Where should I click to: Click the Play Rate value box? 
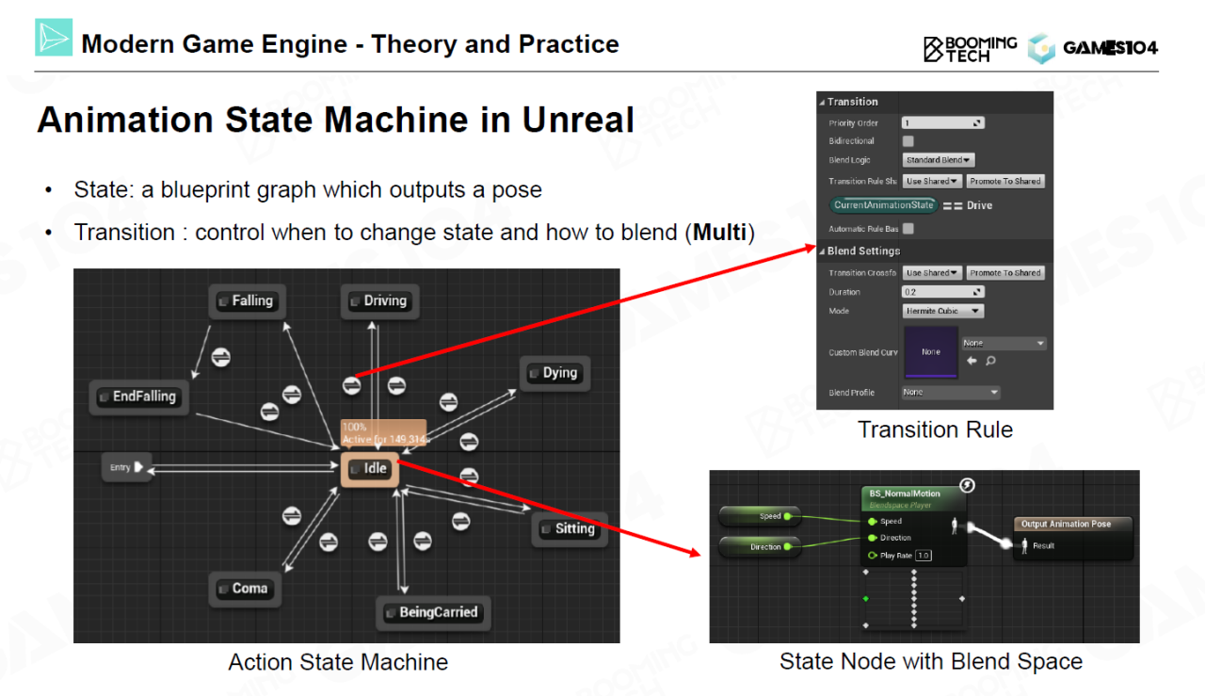(x=924, y=556)
